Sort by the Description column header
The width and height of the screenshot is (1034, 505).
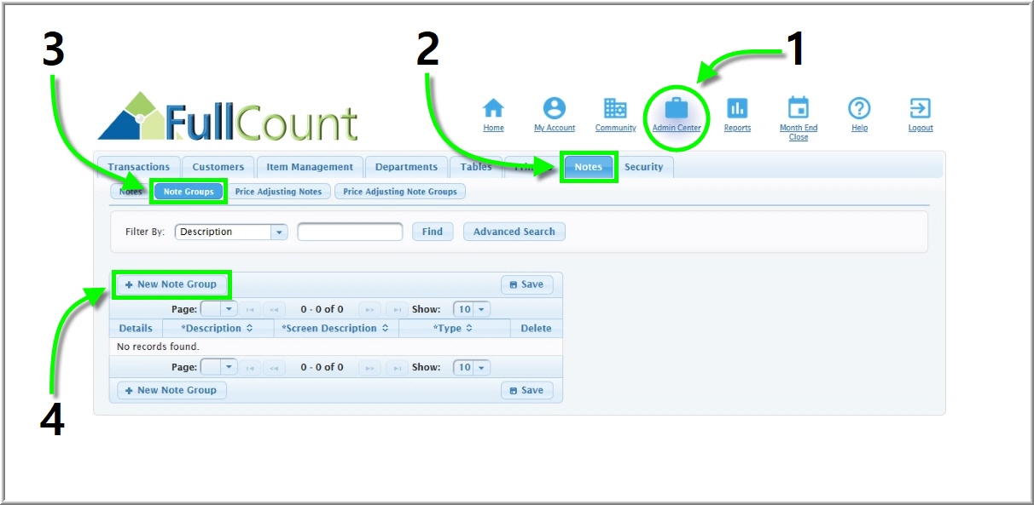(x=217, y=329)
